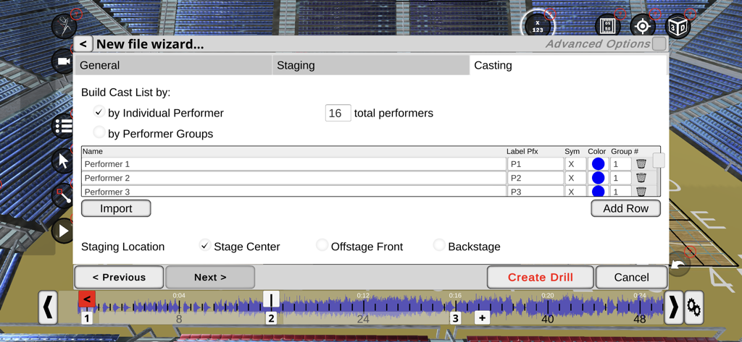Move timeline right with chevron button

pos(673,307)
